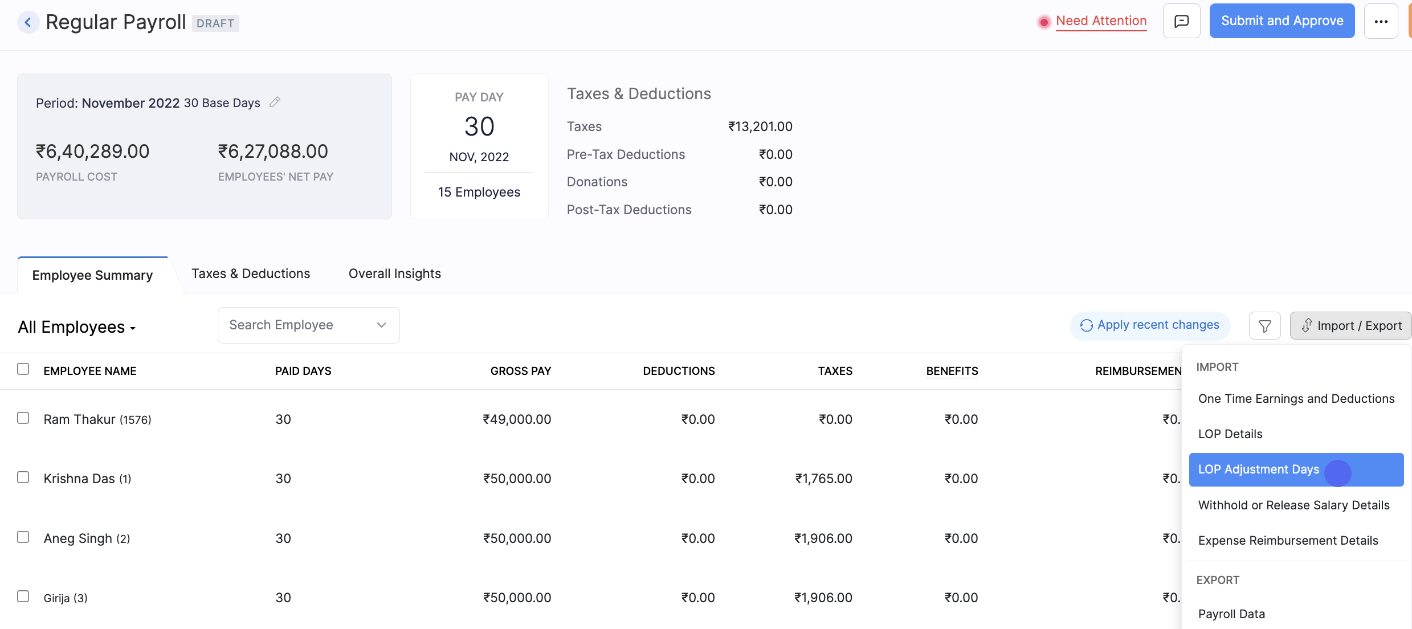This screenshot has height=629, width=1412.
Task: Check the box for Ram Thakur
Action: (x=23, y=418)
